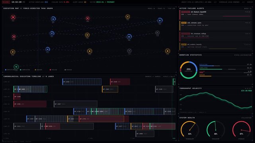Viewport: 255px width, 143px height.
Task: Toggle the COMPLETED legend filter
Action: pyautogui.click(x=25, y=70)
